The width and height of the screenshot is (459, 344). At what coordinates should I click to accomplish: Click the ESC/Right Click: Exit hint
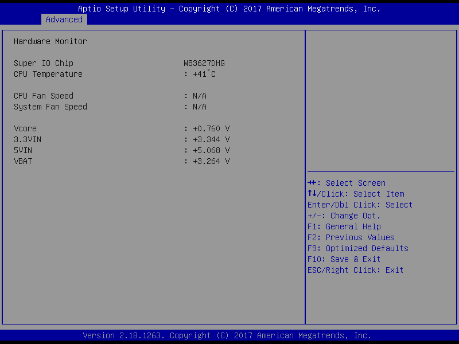click(x=356, y=270)
